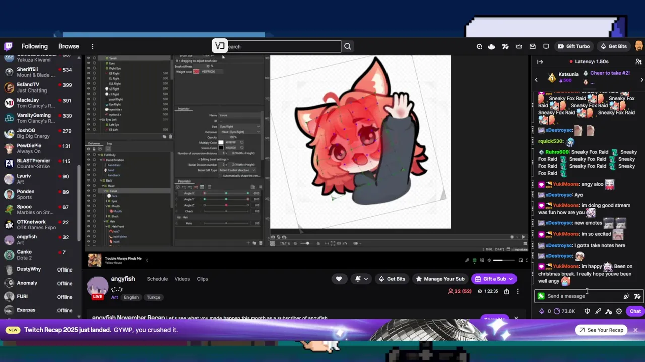Click the circular extension icon left of cloud

(x=479, y=46)
